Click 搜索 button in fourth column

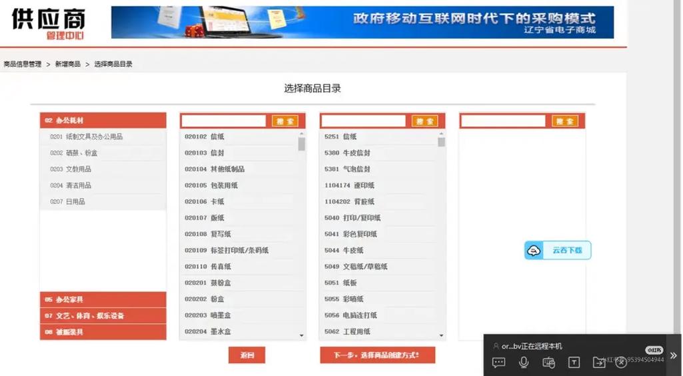point(565,121)
